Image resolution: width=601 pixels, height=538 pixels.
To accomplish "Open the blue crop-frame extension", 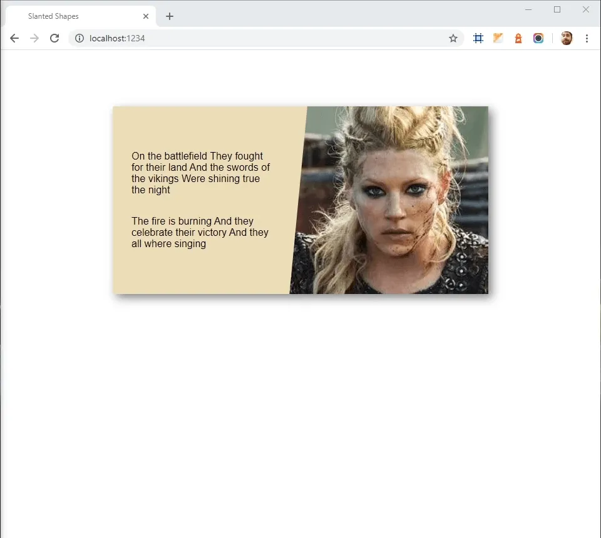I will pyautogui.click(x=478, y=38).
